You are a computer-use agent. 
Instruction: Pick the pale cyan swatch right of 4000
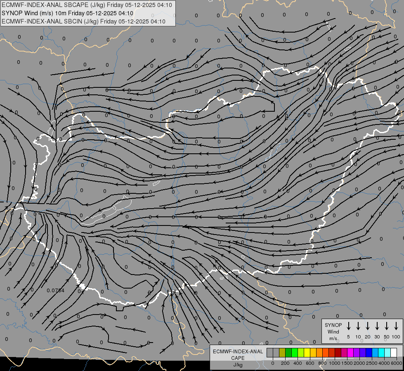pos(387,353)
